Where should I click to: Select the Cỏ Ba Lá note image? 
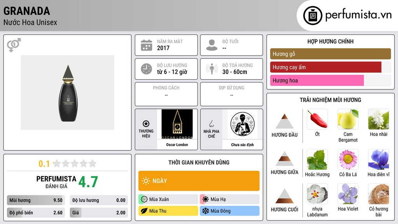(x=348, y=159)
